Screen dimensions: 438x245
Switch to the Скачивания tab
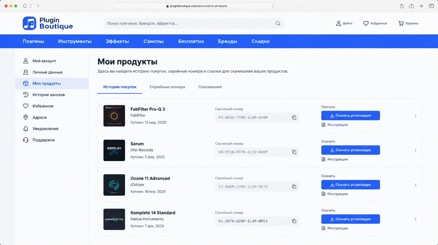pyautogui.click(x=210, y=87)
